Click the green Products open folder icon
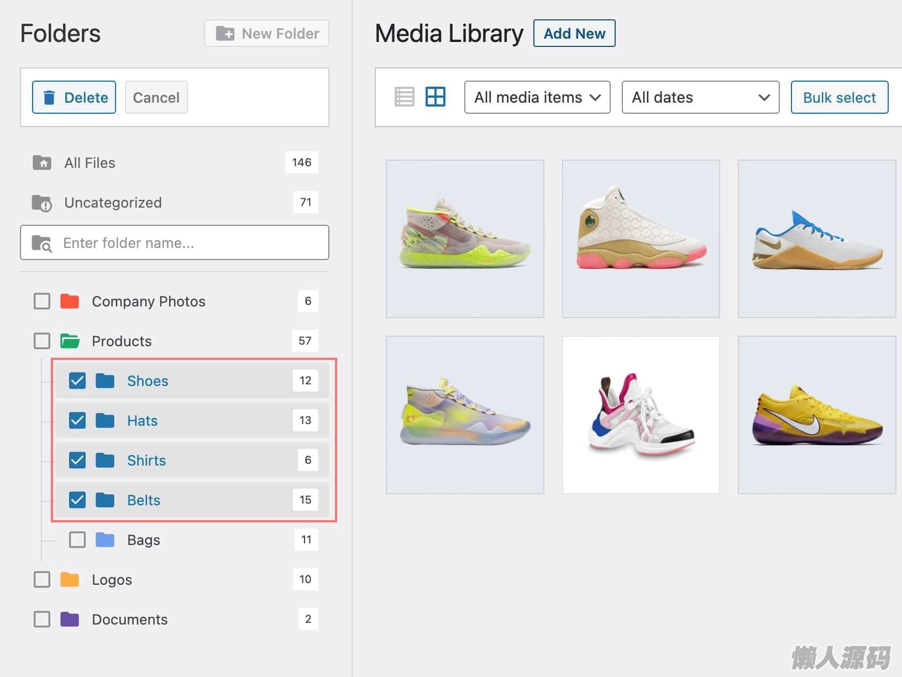Screen dimensions: 902x677 [70, 341]
